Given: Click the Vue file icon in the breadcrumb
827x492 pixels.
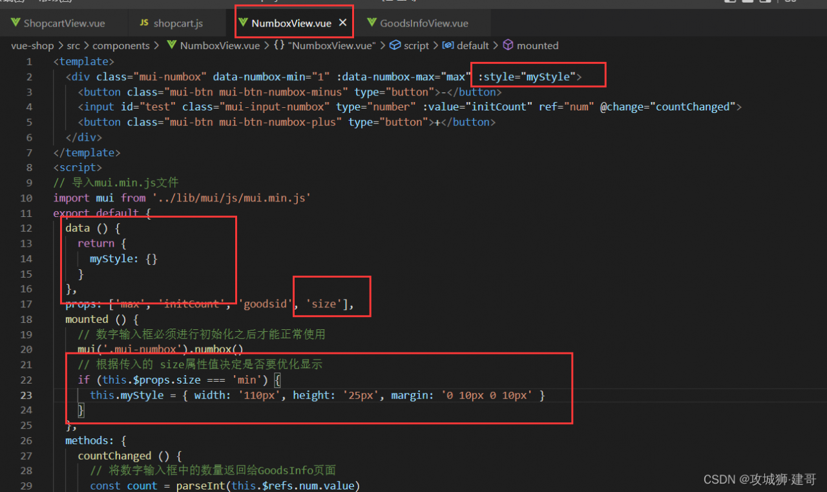Looking at the screenshot, I should 172,46.
